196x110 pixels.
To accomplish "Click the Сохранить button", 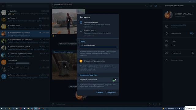I will click(x=111, y=93).
